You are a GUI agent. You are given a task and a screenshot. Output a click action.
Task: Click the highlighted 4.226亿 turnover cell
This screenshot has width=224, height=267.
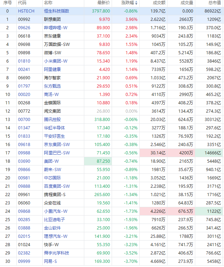154,211
